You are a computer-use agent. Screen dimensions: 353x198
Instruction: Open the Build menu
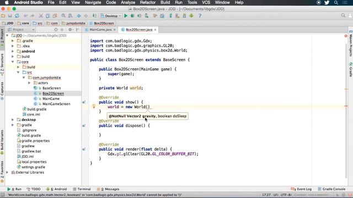pyautogui.click(x=165, y=2)
